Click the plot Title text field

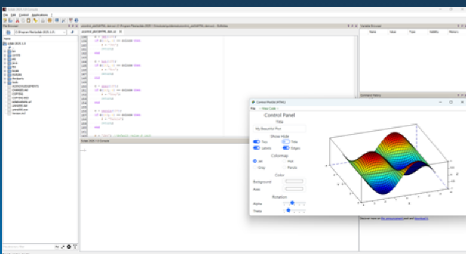click(280, 128)
